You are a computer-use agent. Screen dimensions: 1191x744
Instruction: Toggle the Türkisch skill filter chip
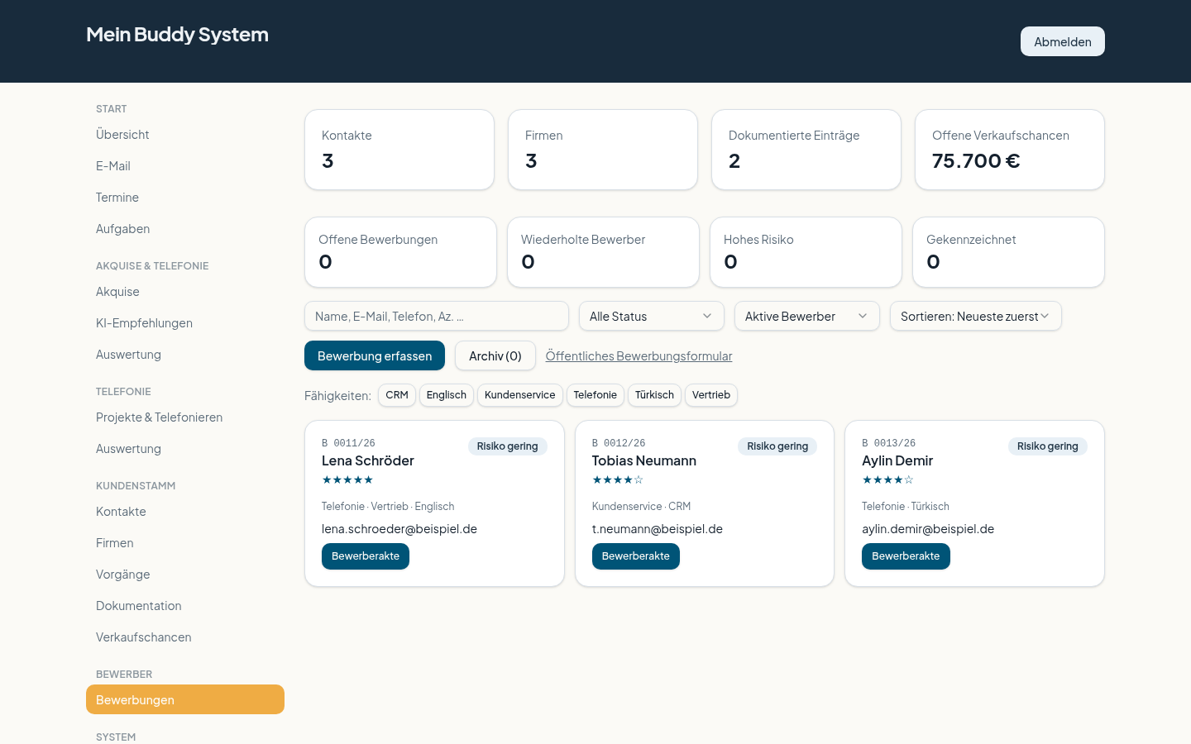654,395
